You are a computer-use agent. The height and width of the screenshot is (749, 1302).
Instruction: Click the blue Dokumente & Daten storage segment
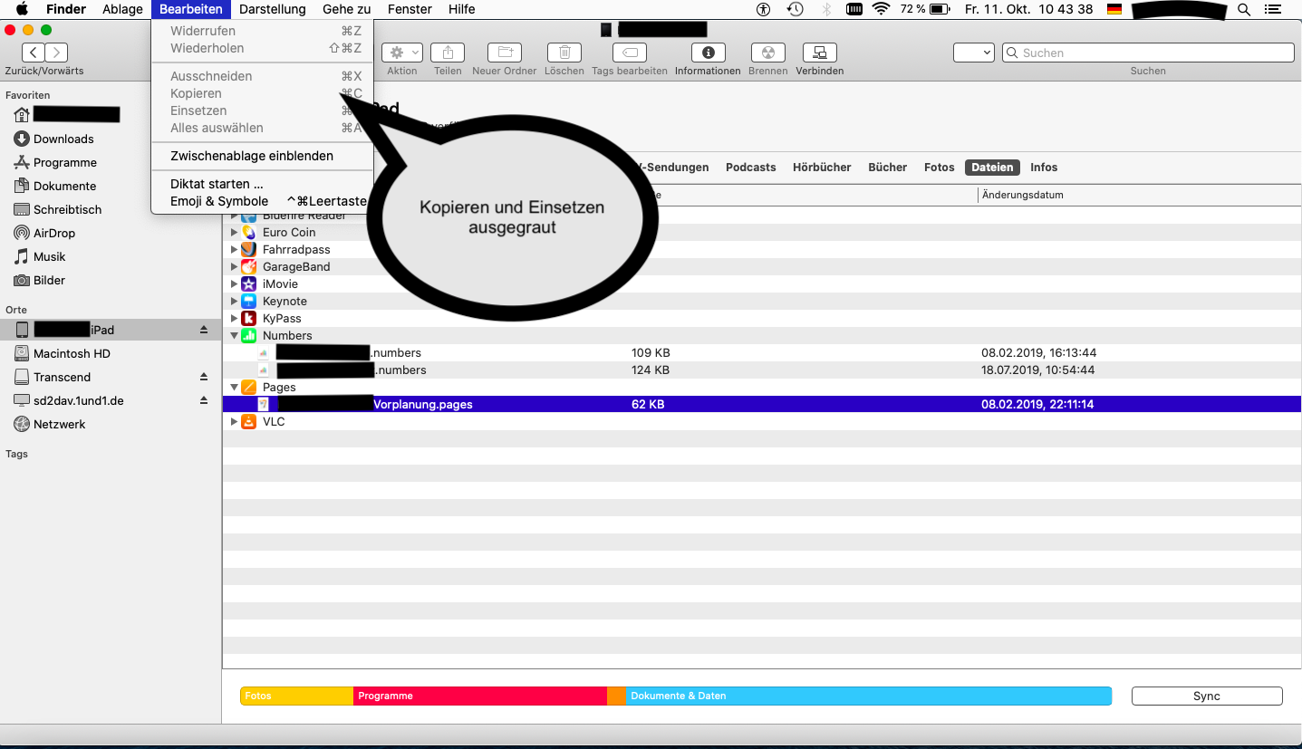pyautogui.click(x=869, y=696)
